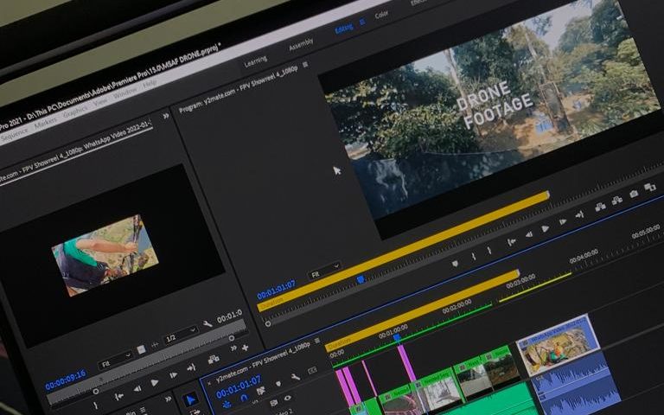Screen dimensions: 664x415
Task: Click Program monitor zoom scrollbar left handle
Action: point(268,324)
